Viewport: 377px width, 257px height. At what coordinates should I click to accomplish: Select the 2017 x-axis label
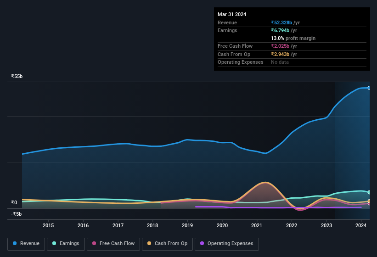click(118, 225)
